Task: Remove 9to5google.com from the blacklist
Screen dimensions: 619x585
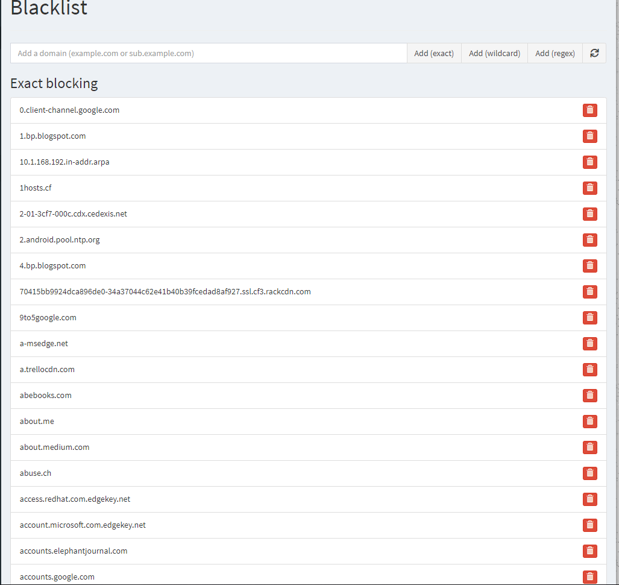Action: (589, 318)
